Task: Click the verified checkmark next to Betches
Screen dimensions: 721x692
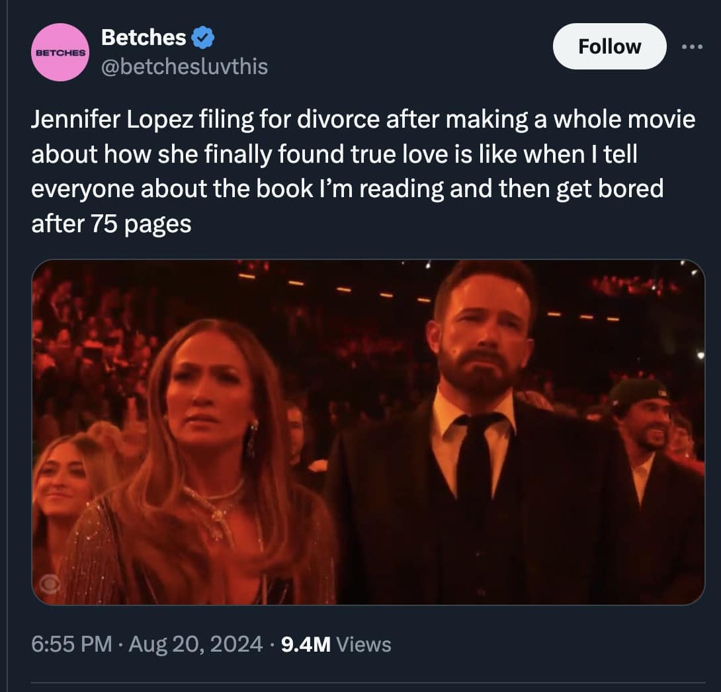Action: click(x=202, y=37)
